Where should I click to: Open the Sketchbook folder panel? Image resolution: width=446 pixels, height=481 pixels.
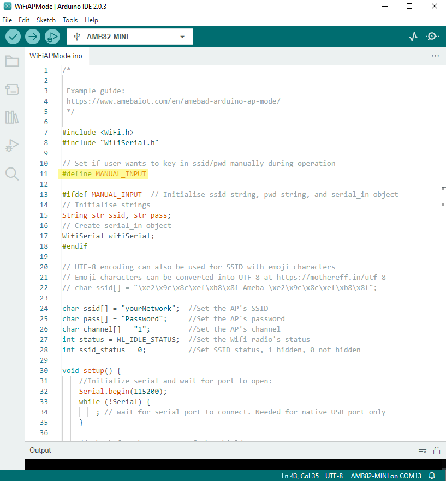pos(12,61)
